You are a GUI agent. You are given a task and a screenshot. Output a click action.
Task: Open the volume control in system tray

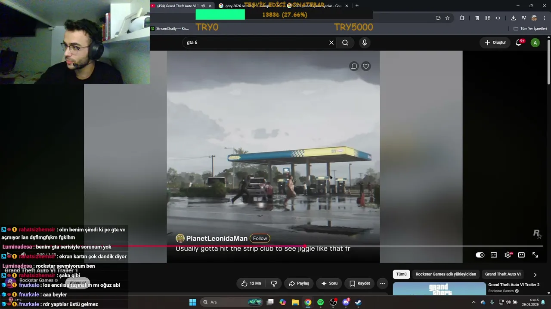coord(508,302)
